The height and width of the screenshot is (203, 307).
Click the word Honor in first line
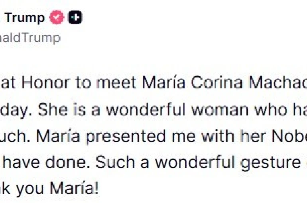click(x=42, y=84)
